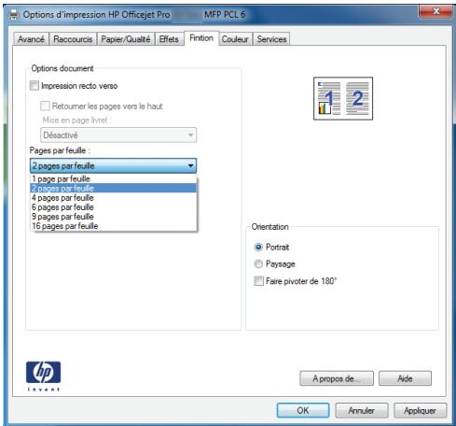The image size is (456, 426).
Task: Collapse the Pages par feuille combo box
Action: tap(113, 165)
